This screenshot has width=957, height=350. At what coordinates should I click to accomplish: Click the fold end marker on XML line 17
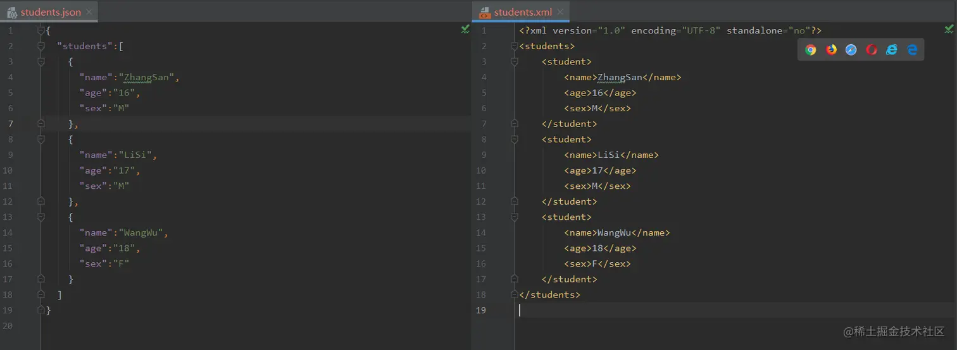point(514,279)
